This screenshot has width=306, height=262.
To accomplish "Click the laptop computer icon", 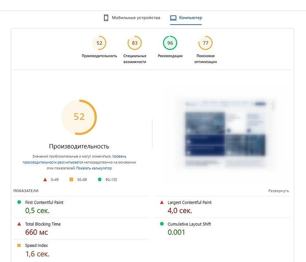I will click(173, 18).
